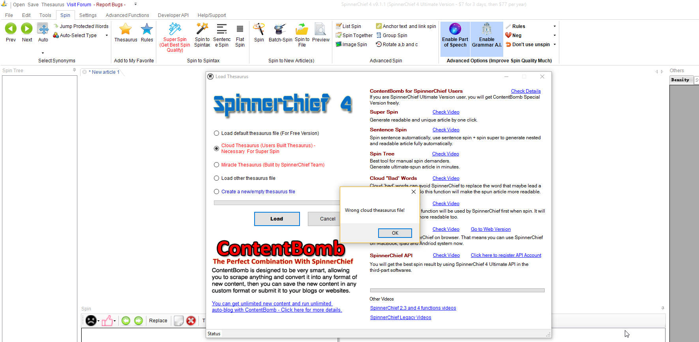
Task: Open the Settings ribbon tab
Action: click(88, 15)
